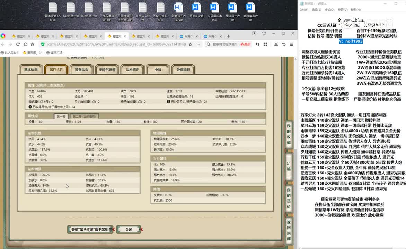
Task: Click the green security shield in address bar
Action: (43, 44)
